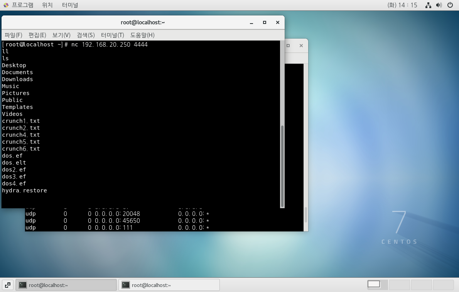Maximize the background terminal window
The width and height of the screenshot is (459, 292).
click(x=288, y=46)
